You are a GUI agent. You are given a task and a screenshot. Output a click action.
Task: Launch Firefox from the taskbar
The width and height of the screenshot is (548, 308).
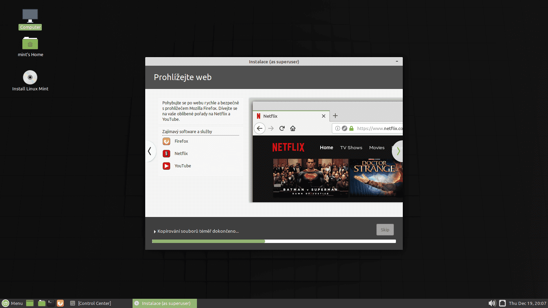60,303
